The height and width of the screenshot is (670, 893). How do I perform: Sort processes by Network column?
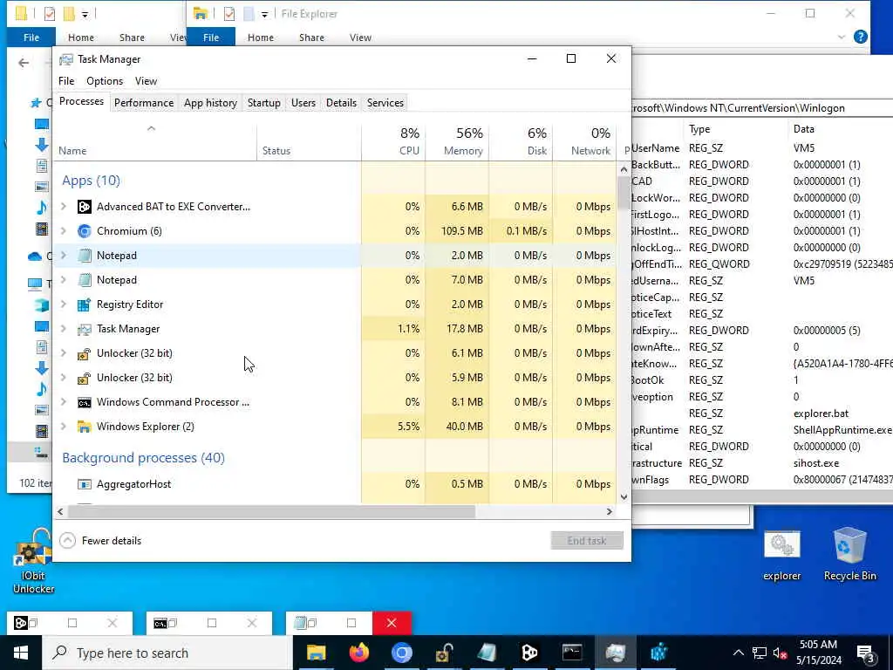click(584, 141)
